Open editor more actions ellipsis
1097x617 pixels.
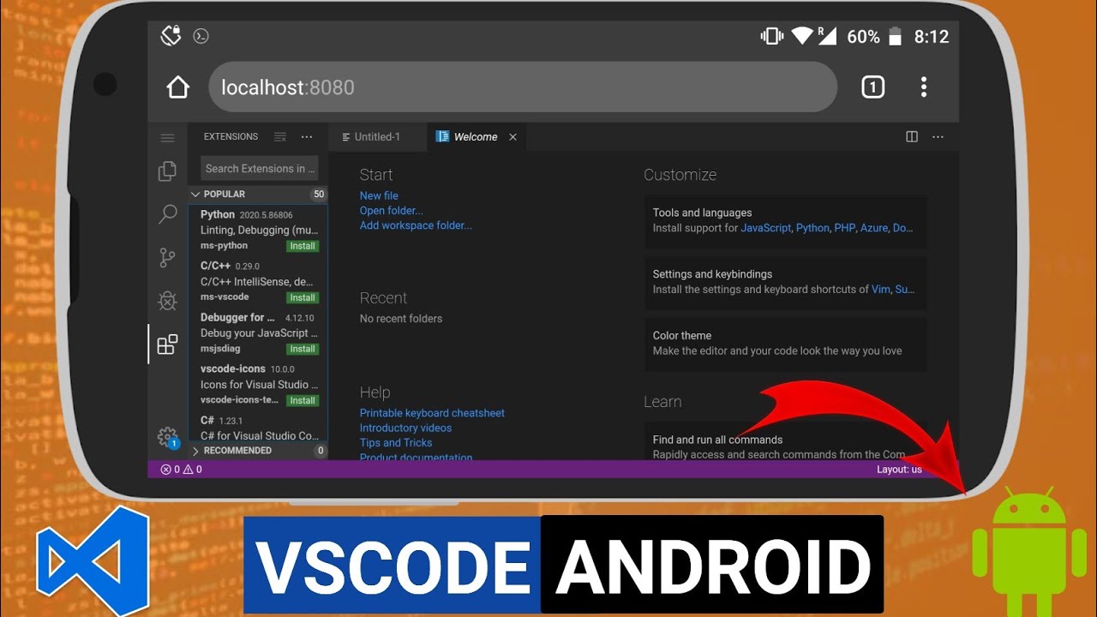[x=938, y=137]
